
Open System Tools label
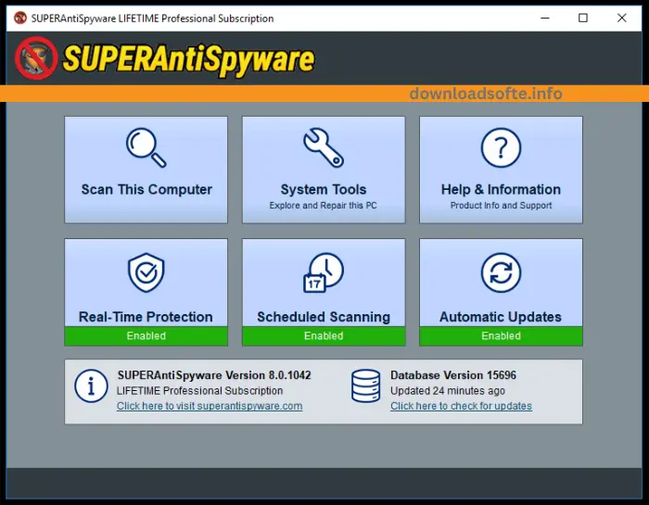tap(324, 189)
